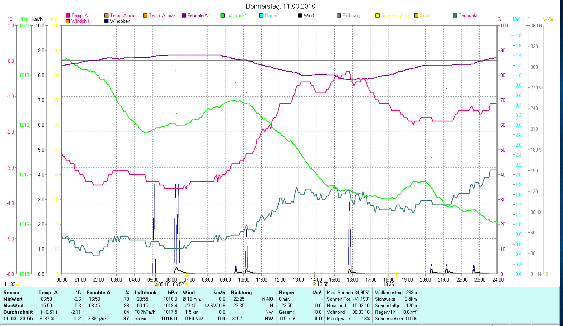The height and width of the screenshot is (326, 563).
Task: Click the green Luftdruck* legend swatch
Action: (x=222, y=15)
